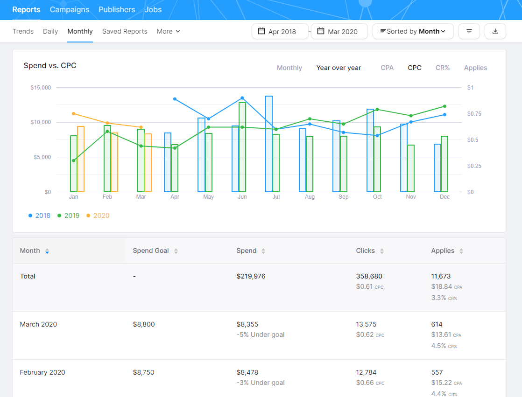The height and width of the screenshot is (397, 522).
Task: Toggle the 2020 legend entry
Action: coord(98,216)
